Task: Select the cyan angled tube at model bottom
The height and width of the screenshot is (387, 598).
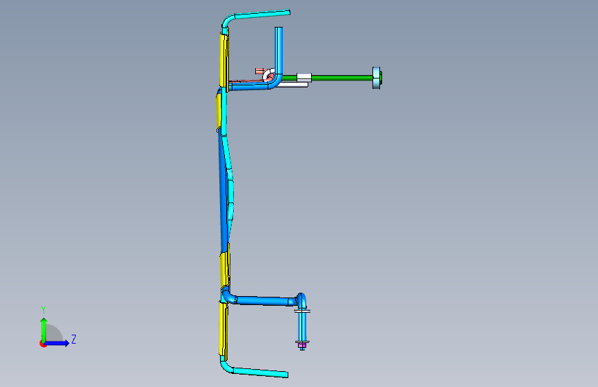Action: click(x=260, y=372)
